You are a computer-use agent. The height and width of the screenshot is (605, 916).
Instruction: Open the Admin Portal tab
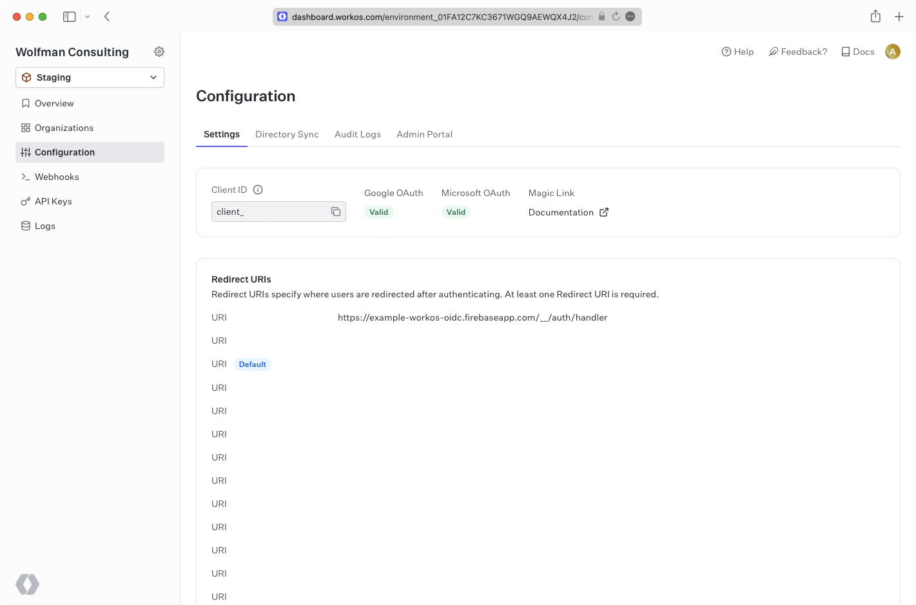coord(424,134)
